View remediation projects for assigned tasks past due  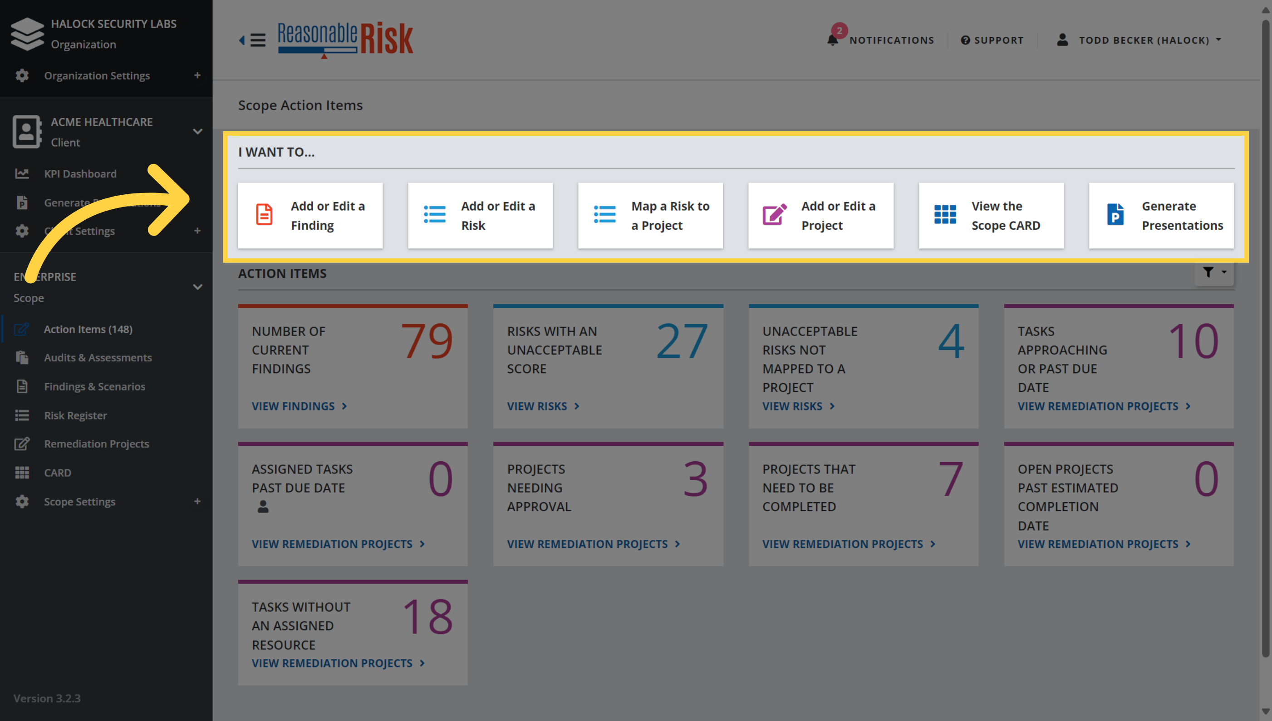point(338,544)
